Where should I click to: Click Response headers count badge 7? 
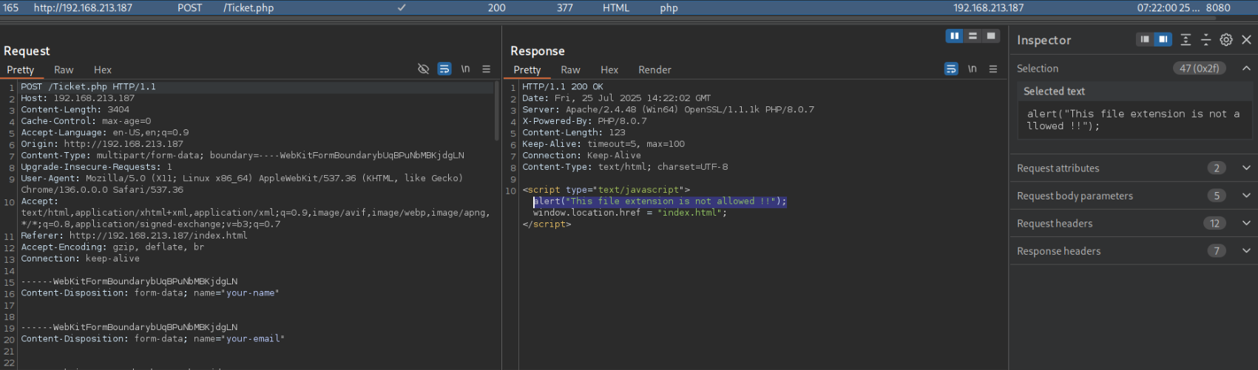pos(1217,251)
